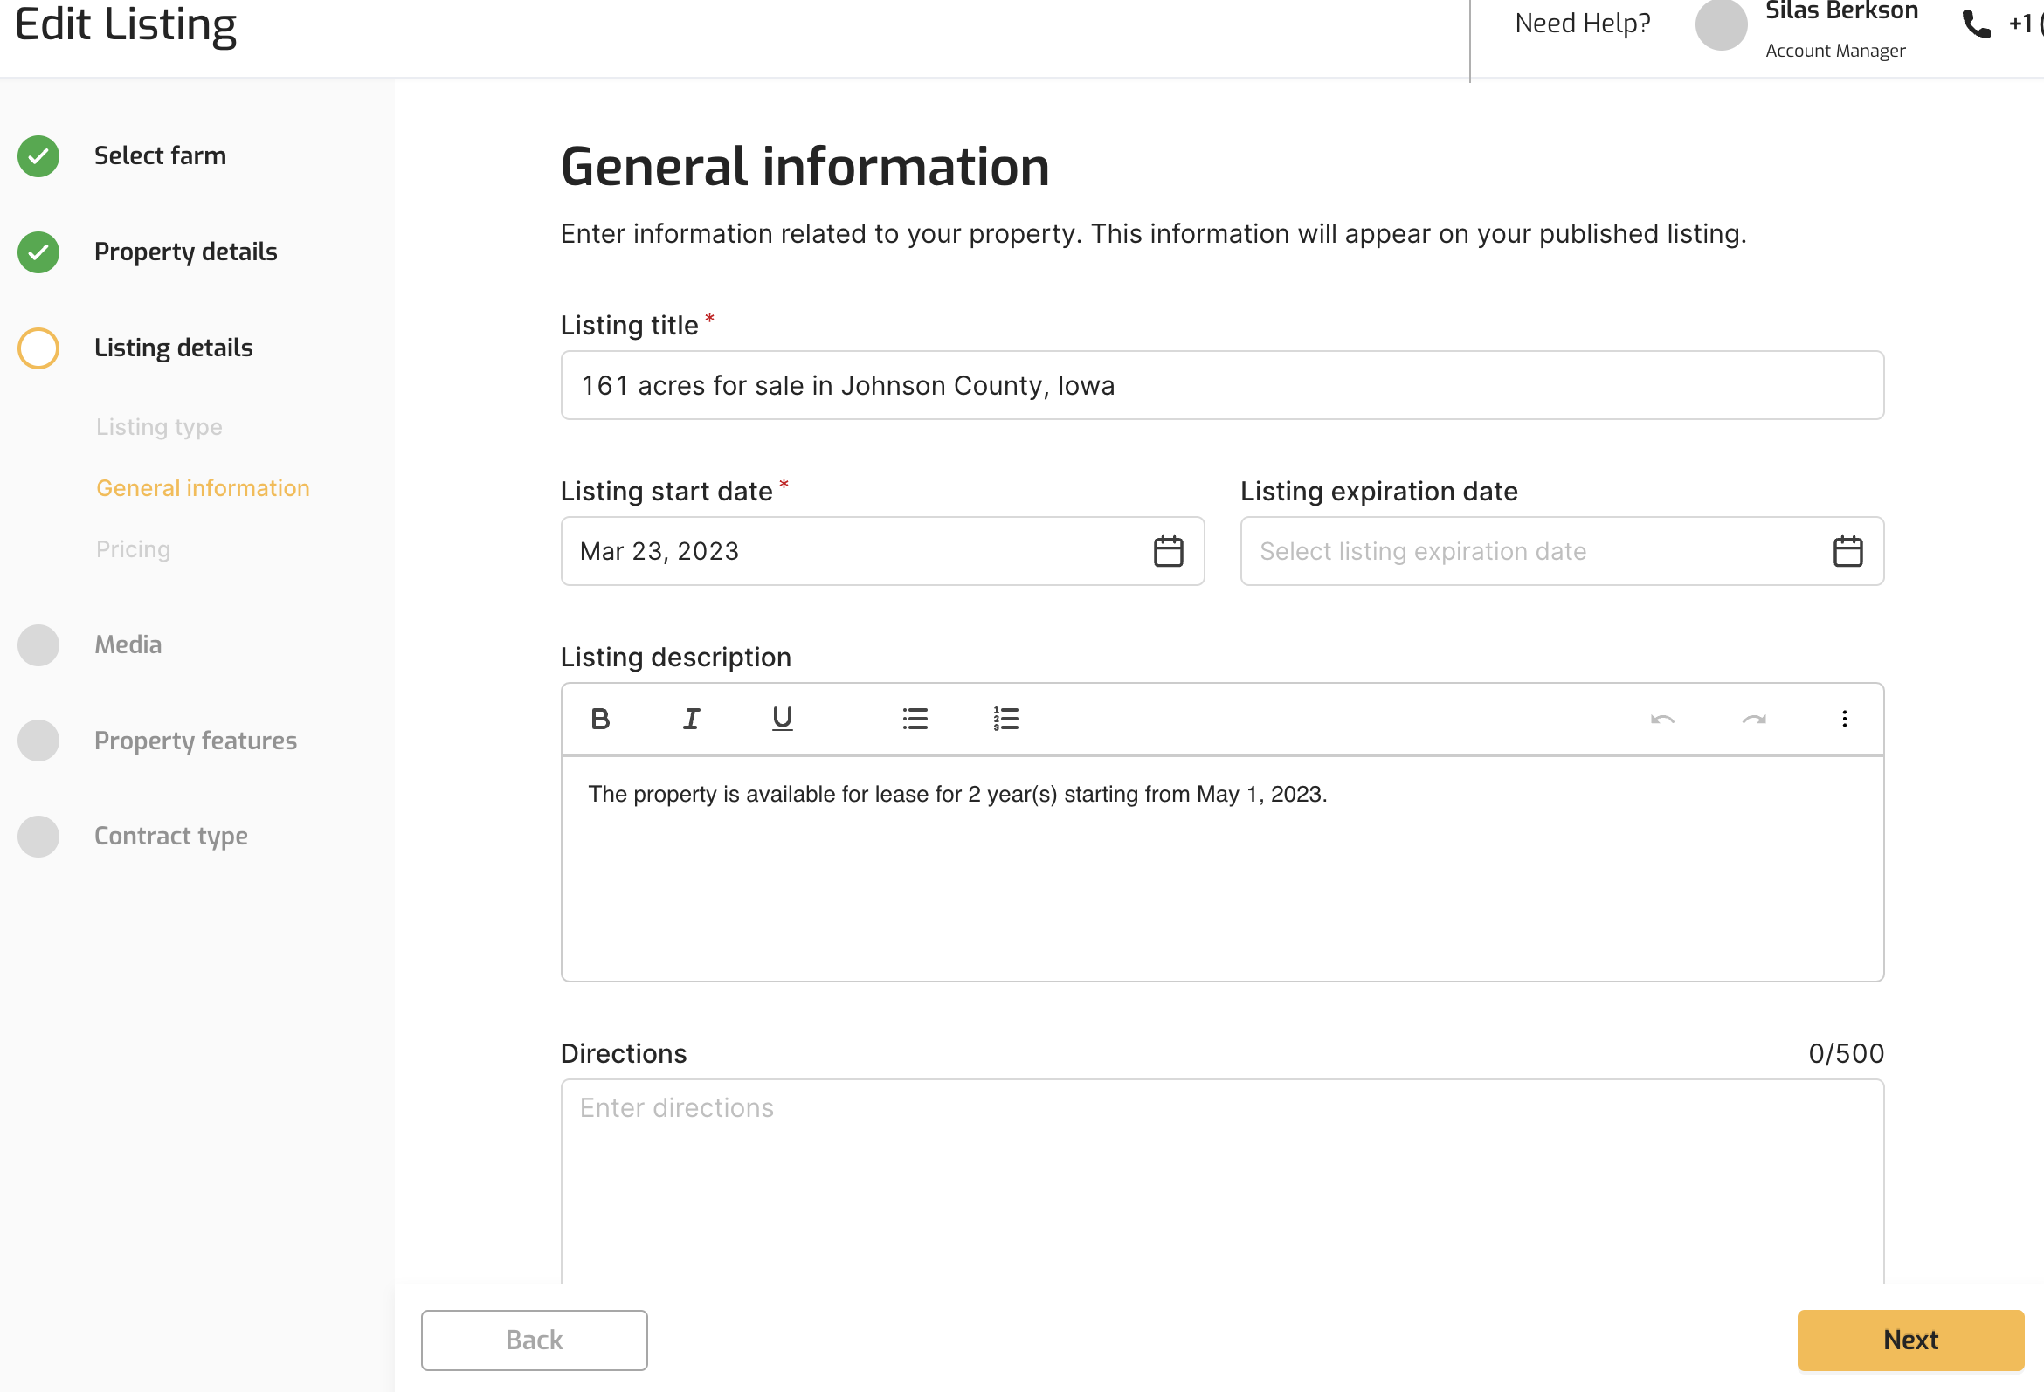Viewport: 2044px width, 1392px height.
Task: Click the Directions text area
Action: pyautogui.click(x=1221, y=1178)
